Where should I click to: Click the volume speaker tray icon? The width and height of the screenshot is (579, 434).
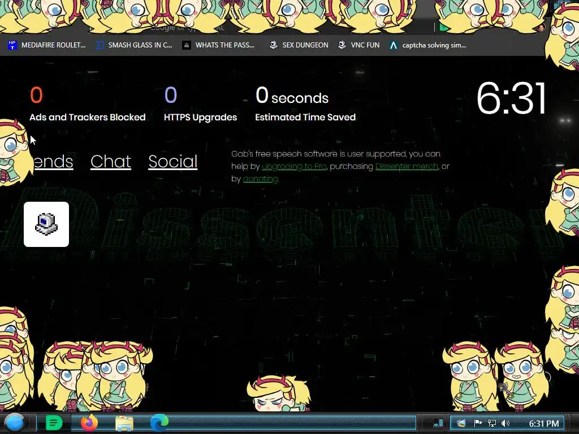[x=505, y=423]
